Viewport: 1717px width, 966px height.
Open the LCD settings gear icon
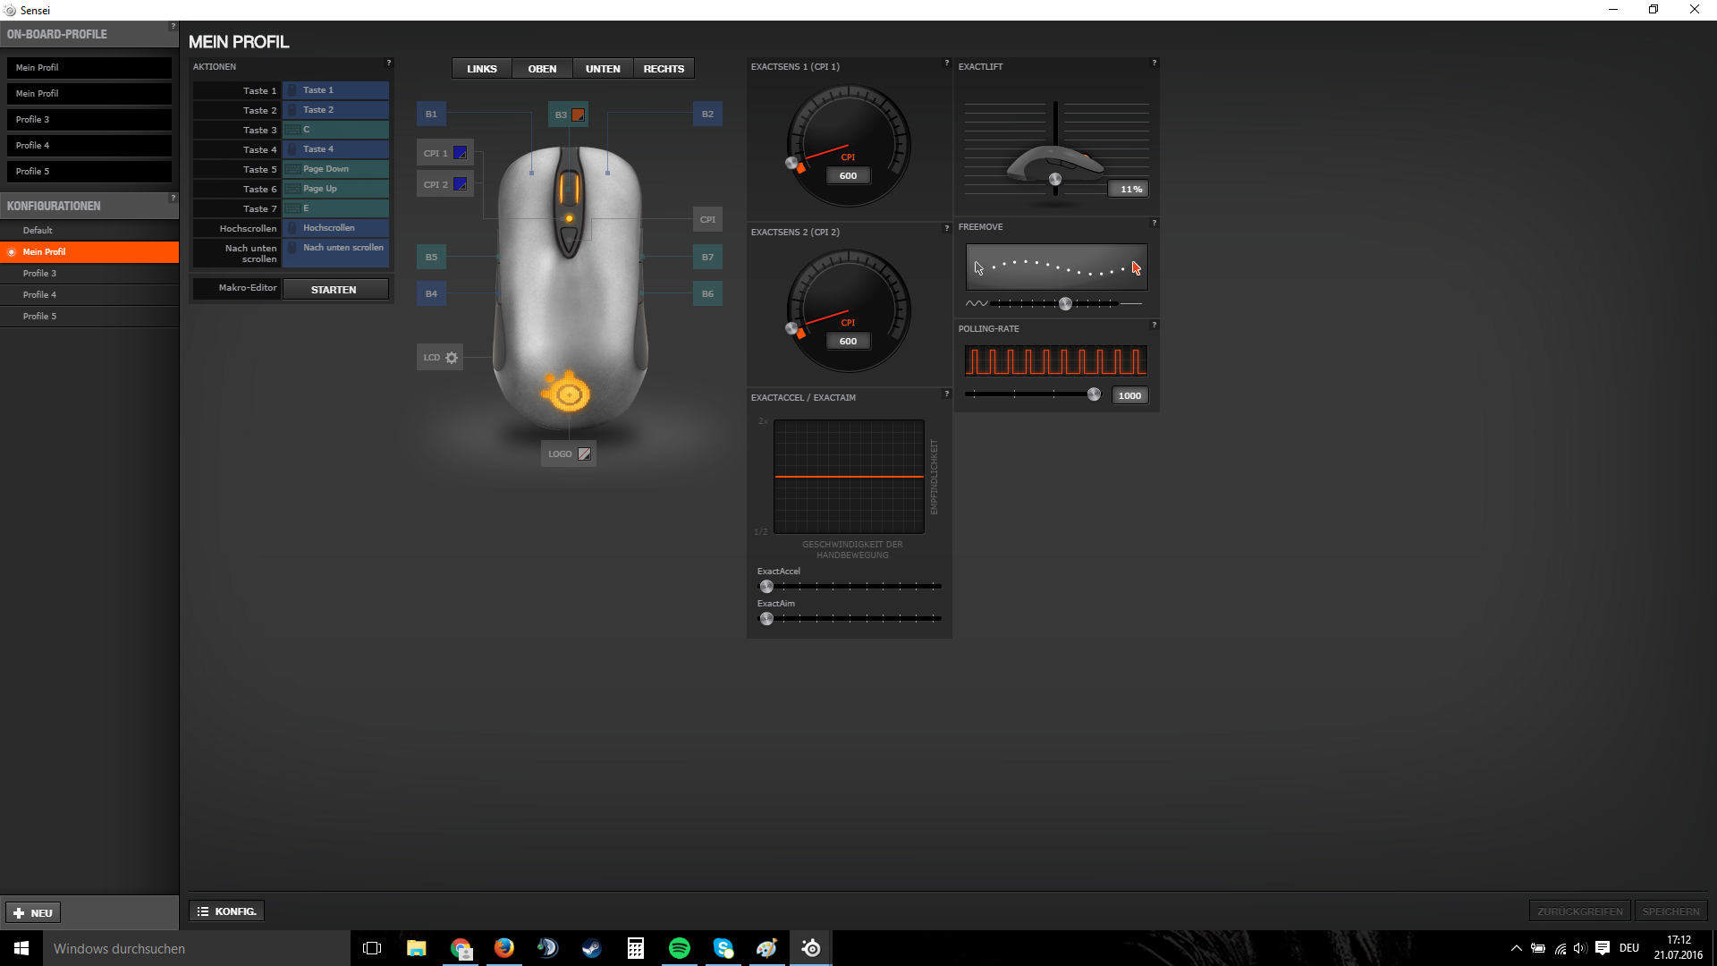[452, 358]
